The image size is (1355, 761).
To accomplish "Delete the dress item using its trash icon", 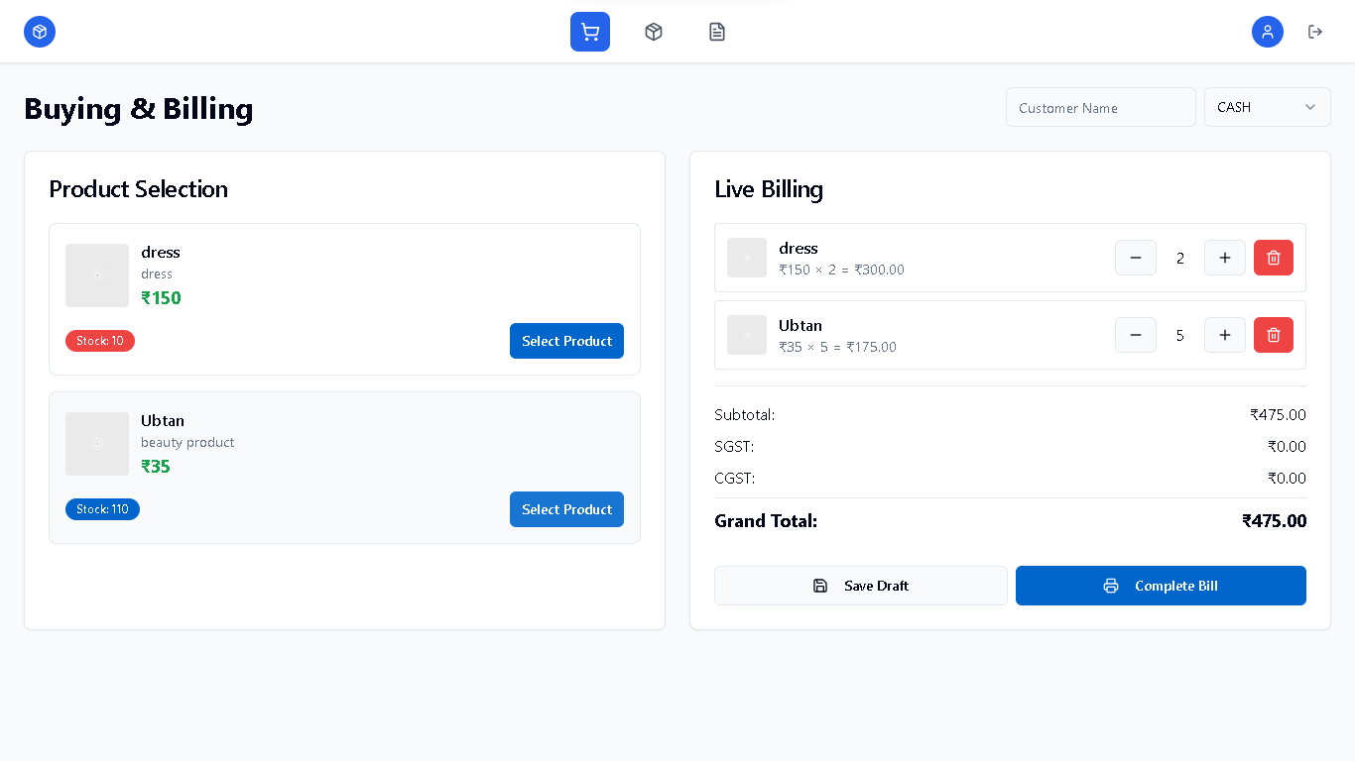I will click(x=1274, y=258).
